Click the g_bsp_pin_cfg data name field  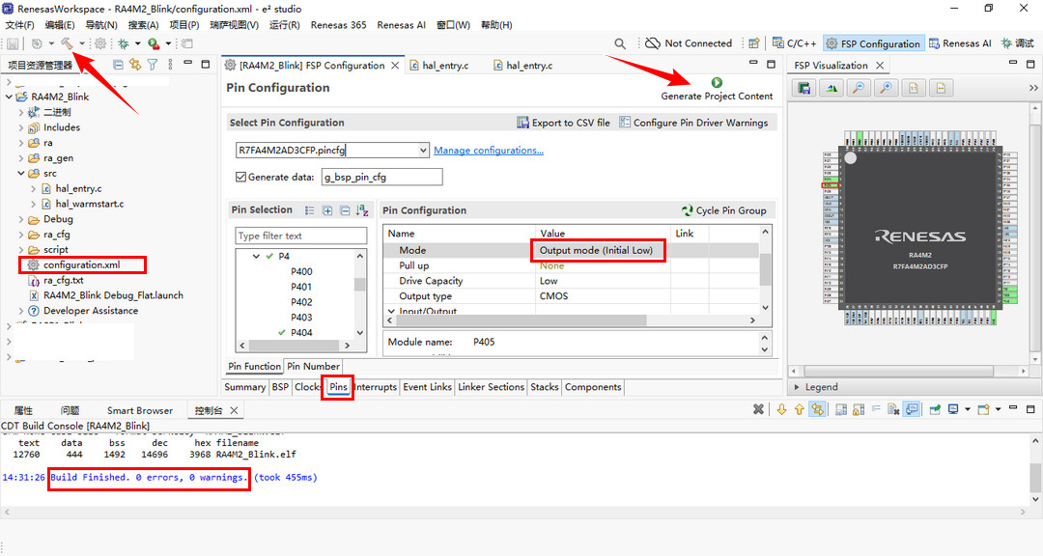[381, 177]
